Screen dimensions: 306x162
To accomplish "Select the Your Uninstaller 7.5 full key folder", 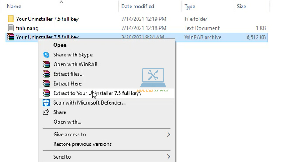I will (x=47, y=19).
